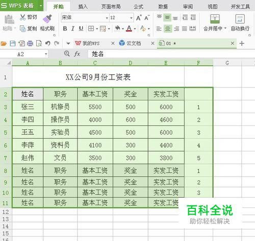Open WPS 表格 application menu
255x241 pixels.
pyautogui.click(x=22, y=6)
